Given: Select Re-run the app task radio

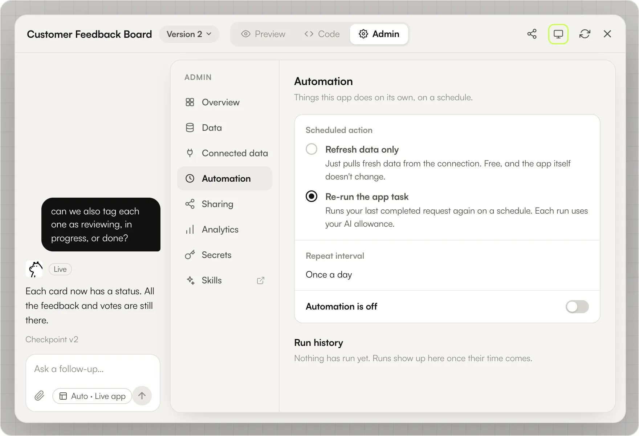Looking at the screenshot, I should click(x=312, y=197).
